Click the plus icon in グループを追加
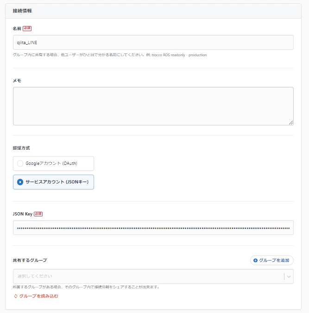This screenshot has width=309, height=313. pos(255,261)
